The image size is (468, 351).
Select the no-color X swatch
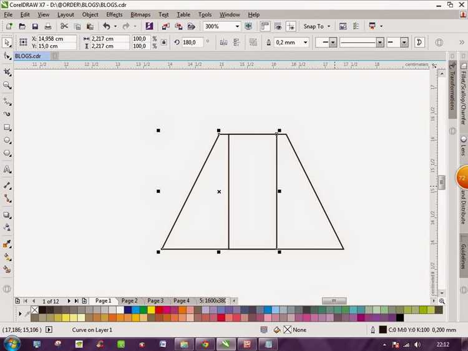pos(34,310)
